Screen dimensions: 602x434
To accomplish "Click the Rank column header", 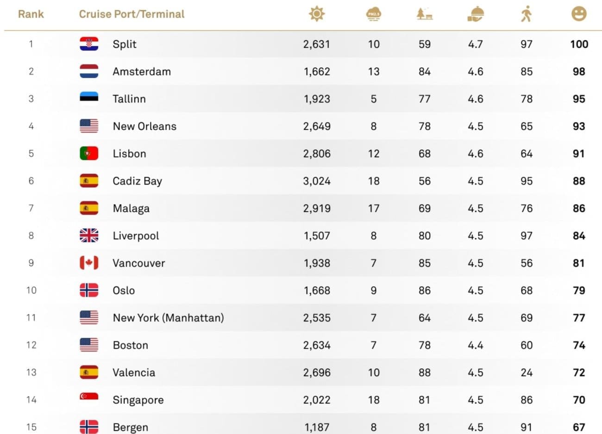I will point(31,14).
